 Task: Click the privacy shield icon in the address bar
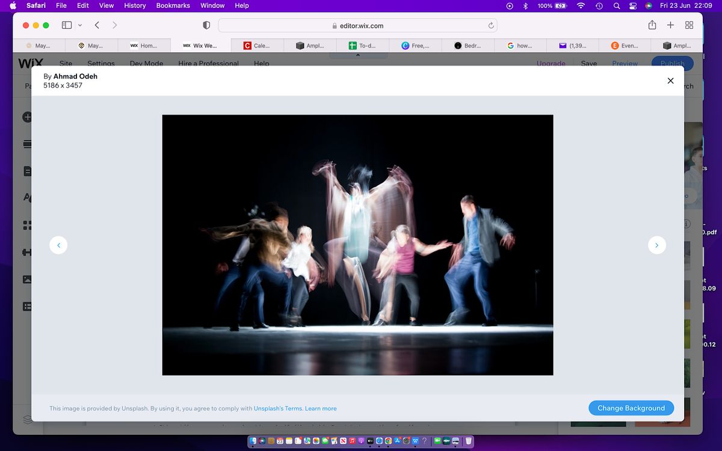[206, 25]
